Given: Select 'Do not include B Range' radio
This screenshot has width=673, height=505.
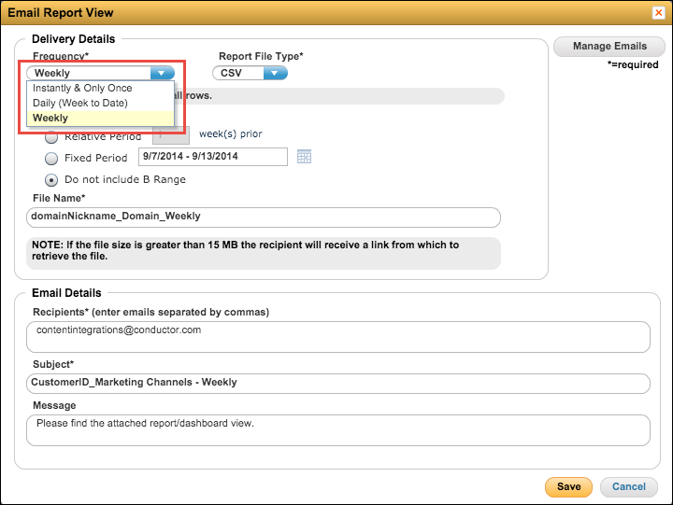Looking at the screenshot, I should 51,180.
